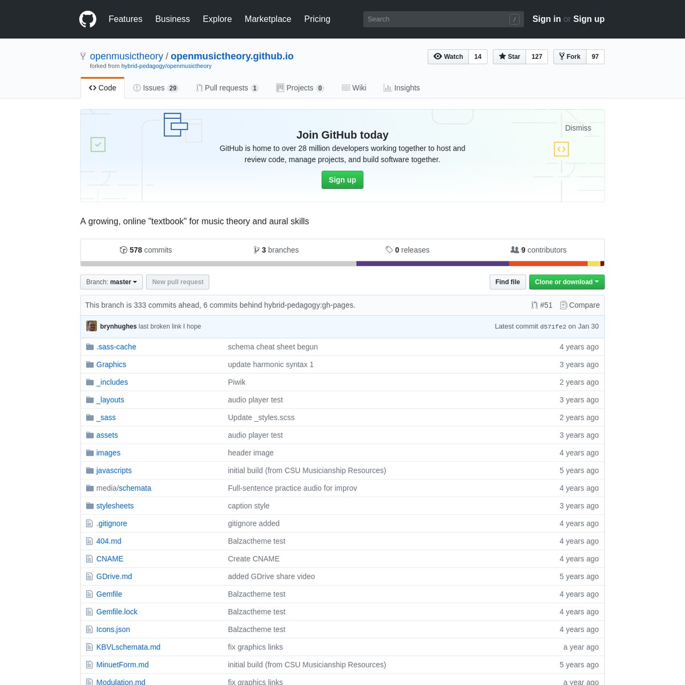
Task: Go to the Projects tab
Action: [x=300, y=88]
